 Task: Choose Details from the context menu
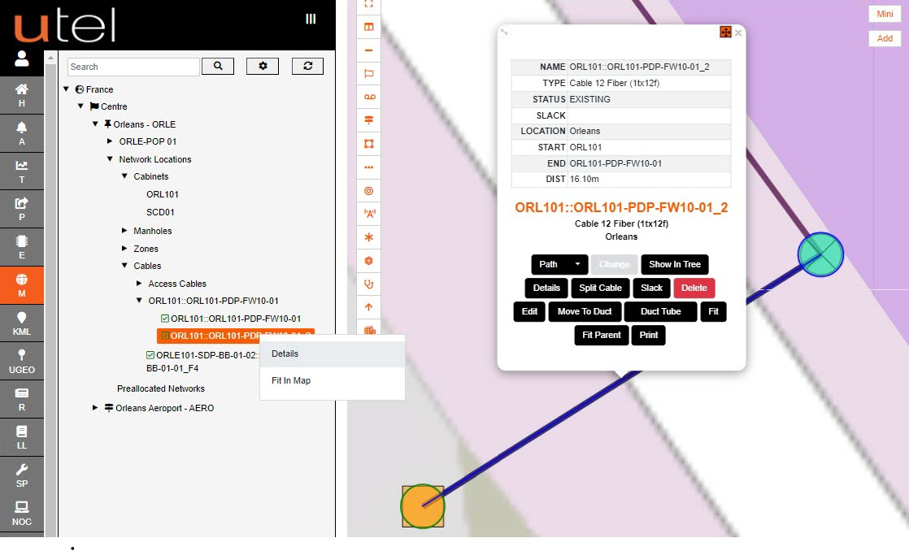[285, 354]
